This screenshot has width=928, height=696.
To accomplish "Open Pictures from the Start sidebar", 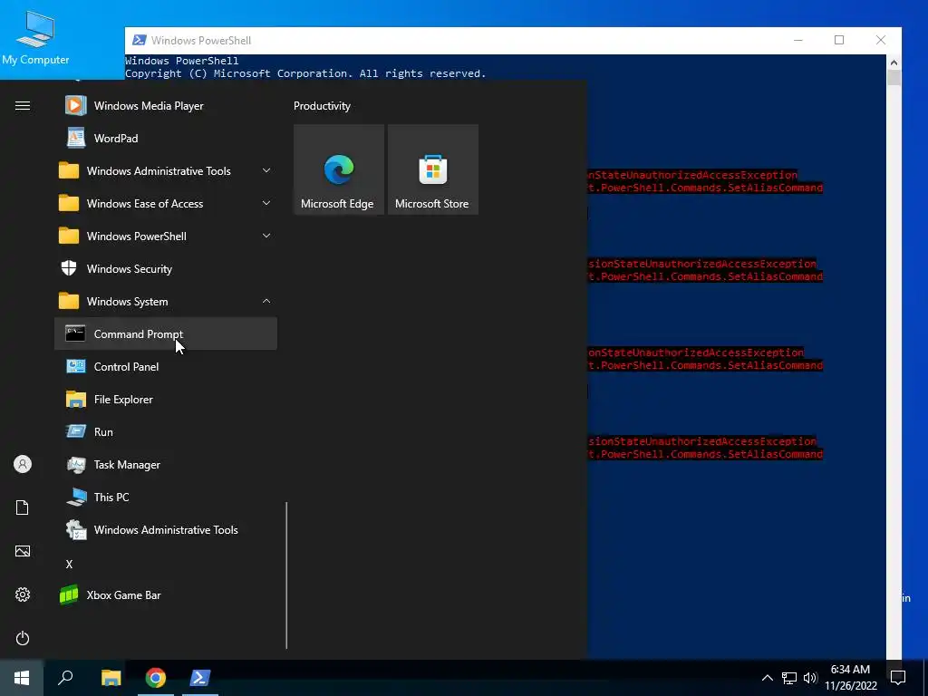I will (23, 551).
